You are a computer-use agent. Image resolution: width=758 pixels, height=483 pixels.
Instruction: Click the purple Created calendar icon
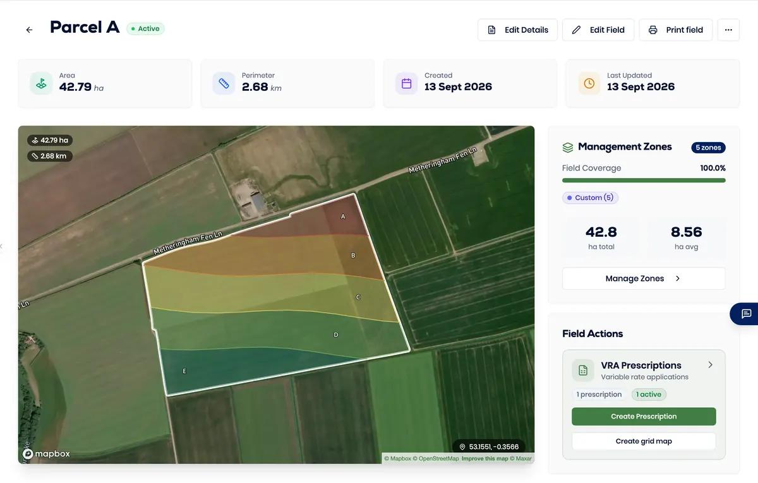click(406, 83)
